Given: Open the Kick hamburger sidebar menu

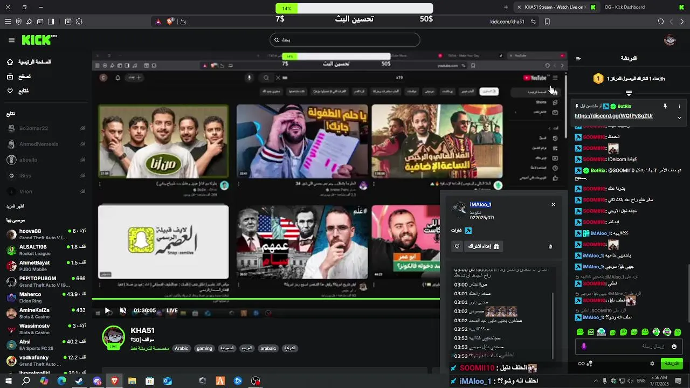Looking at the screenshot, I should click(11, 40).
